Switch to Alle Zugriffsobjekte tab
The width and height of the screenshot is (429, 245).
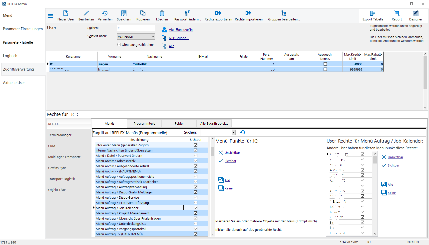coord(214,123)
